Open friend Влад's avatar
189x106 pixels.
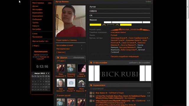point(61,68)
